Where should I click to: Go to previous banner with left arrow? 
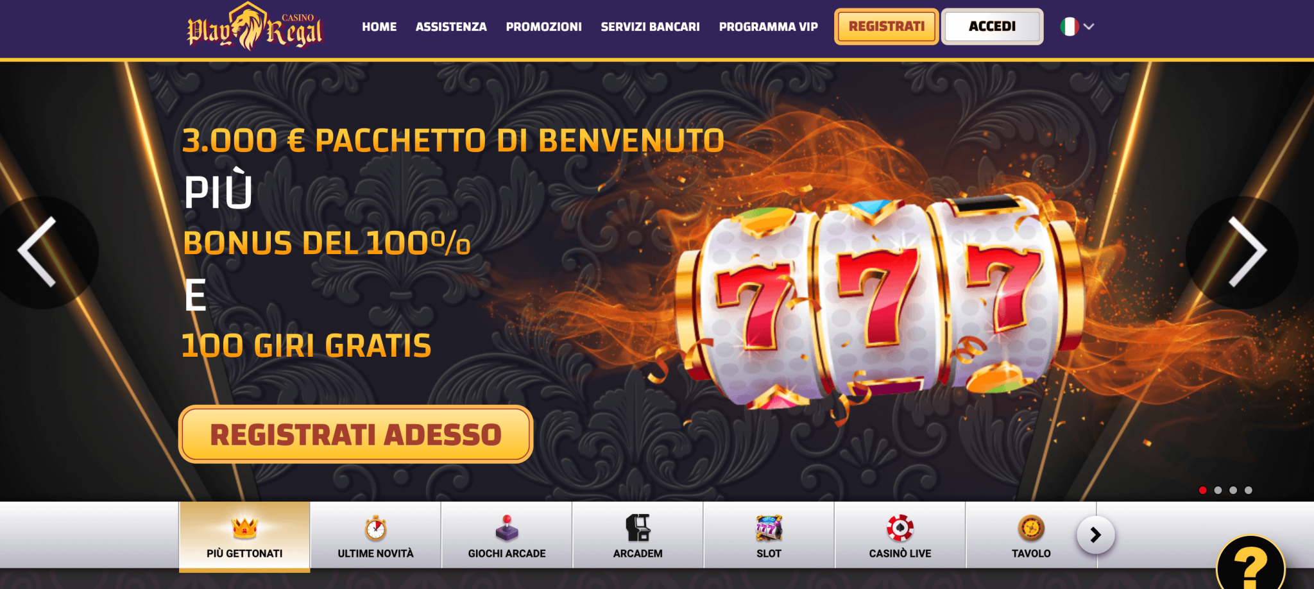point(38,252)
